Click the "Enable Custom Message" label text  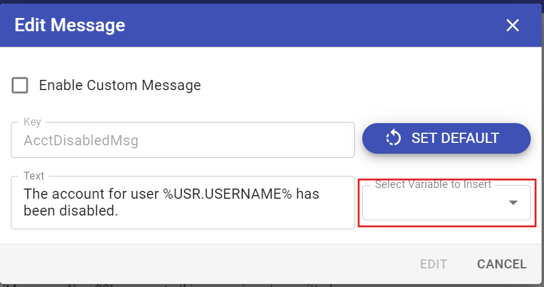point(120,85)
